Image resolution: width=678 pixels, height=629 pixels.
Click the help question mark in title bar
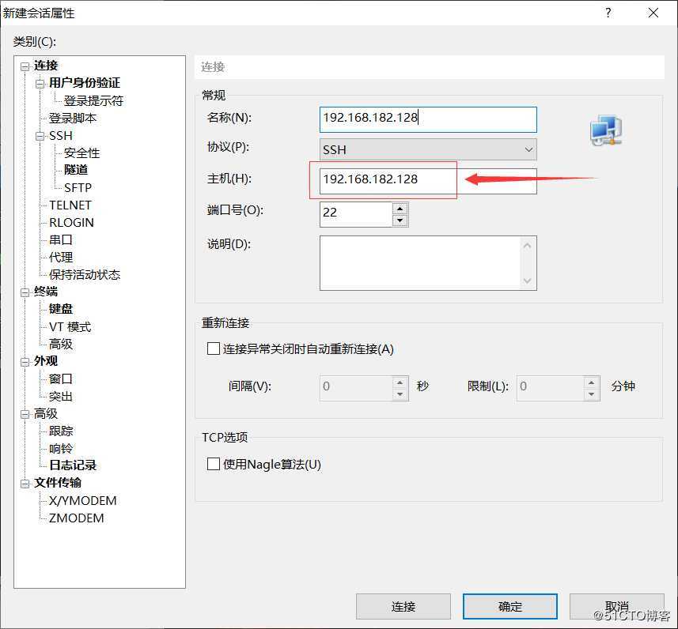[608, 13]
